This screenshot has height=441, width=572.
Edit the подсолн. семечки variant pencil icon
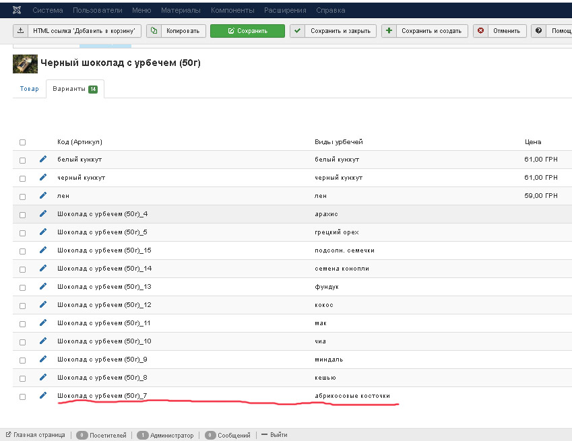coord(43,250)
